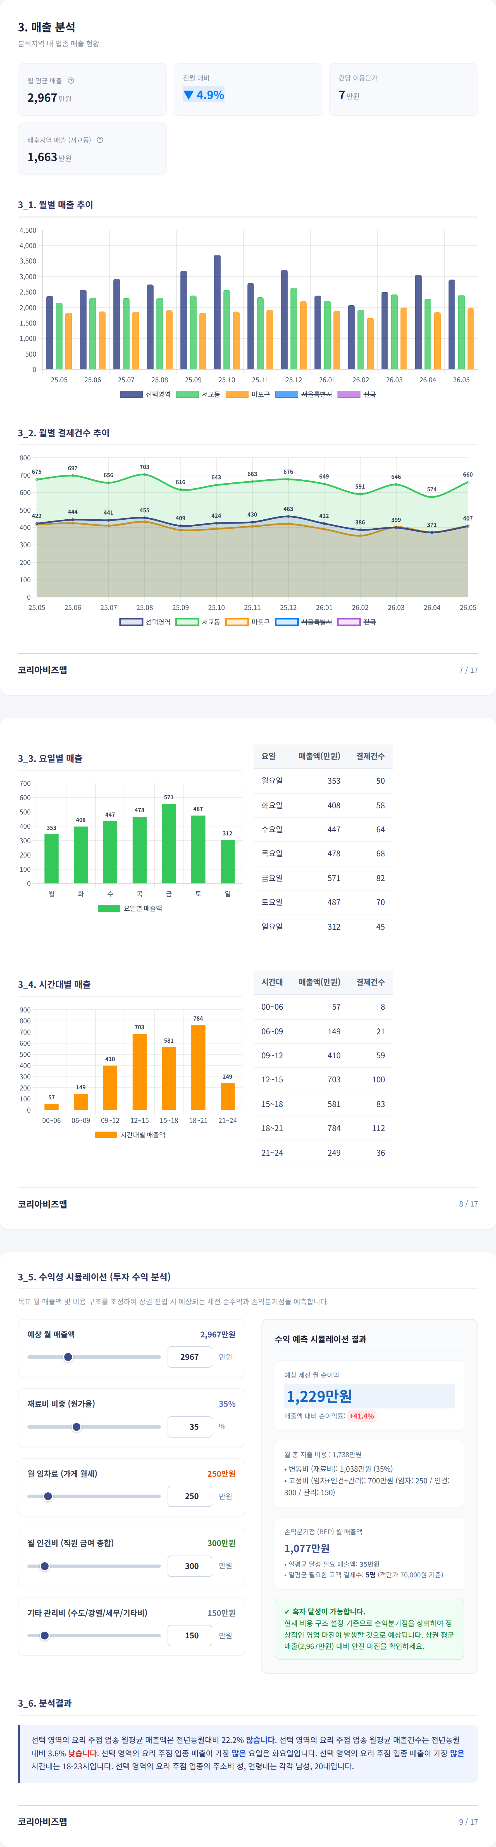496x1847 pixels.
Task: Toggle 마포구 legend in 월별 매출 추이 chart
Action: [248, 394]
